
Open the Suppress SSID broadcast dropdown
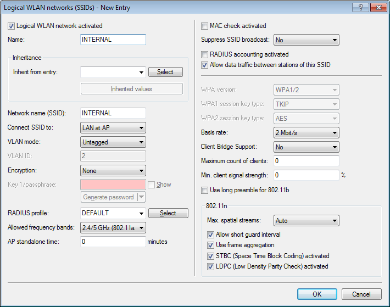point(306,40)
